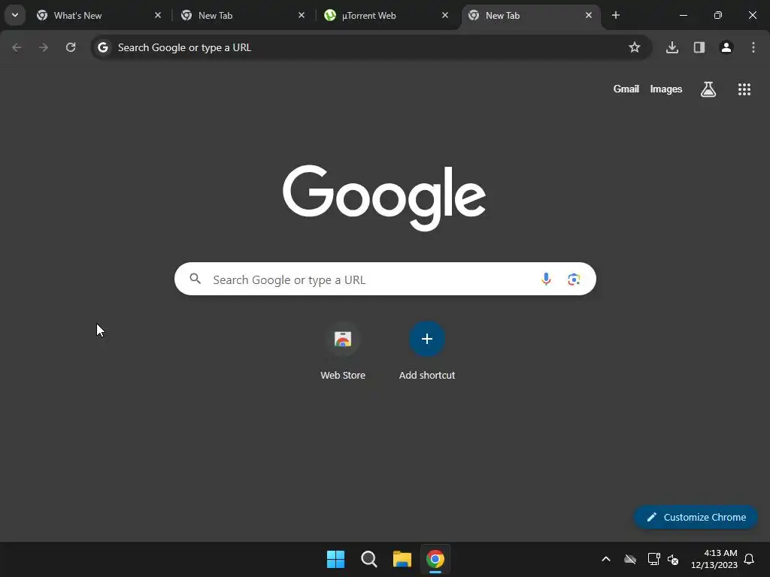The image size is (770, 577).
Task: Bookmark this tab with the star
Action: point(635,47)
